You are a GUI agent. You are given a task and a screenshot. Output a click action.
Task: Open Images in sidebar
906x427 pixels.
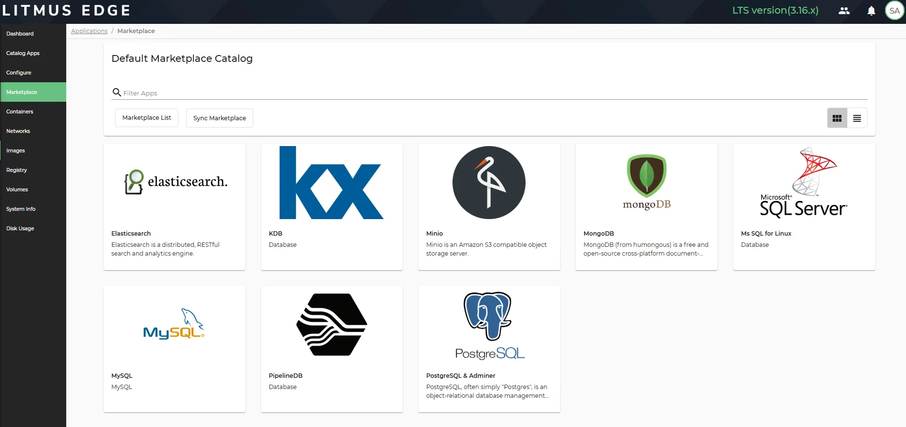tap(33, 150)
